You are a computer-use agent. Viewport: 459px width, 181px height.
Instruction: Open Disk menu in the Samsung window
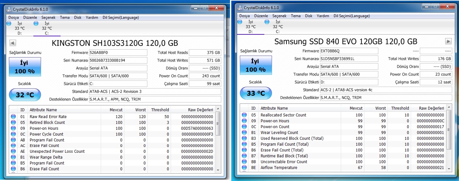(x=309, y=16)
